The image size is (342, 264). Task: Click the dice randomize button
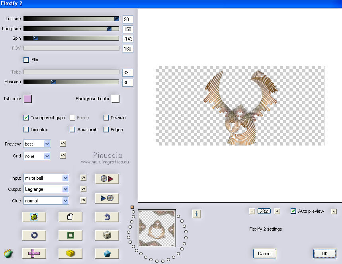(x=107, y=235)
